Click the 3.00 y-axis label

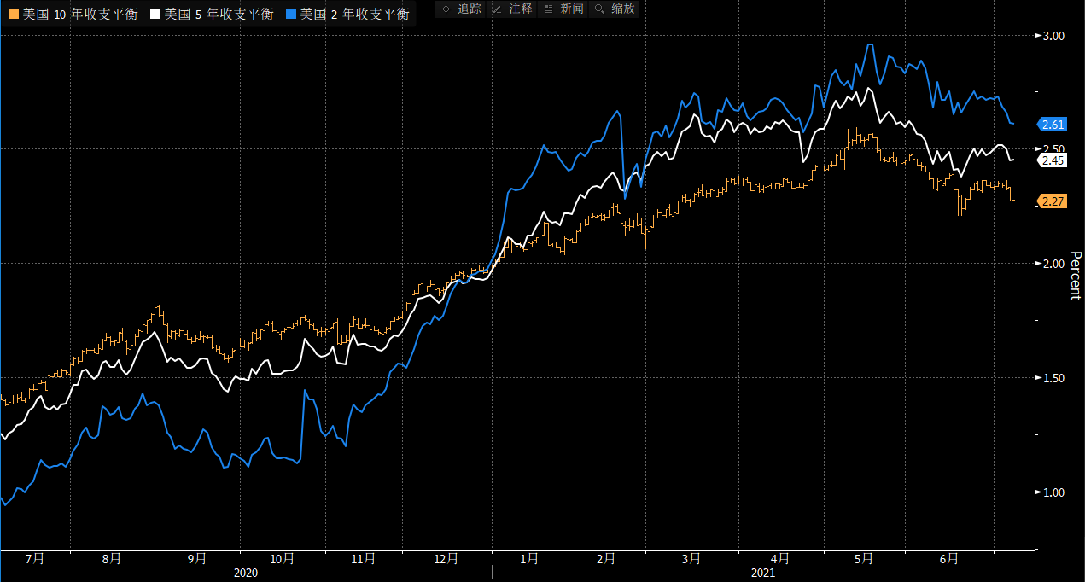point(1053,36)
